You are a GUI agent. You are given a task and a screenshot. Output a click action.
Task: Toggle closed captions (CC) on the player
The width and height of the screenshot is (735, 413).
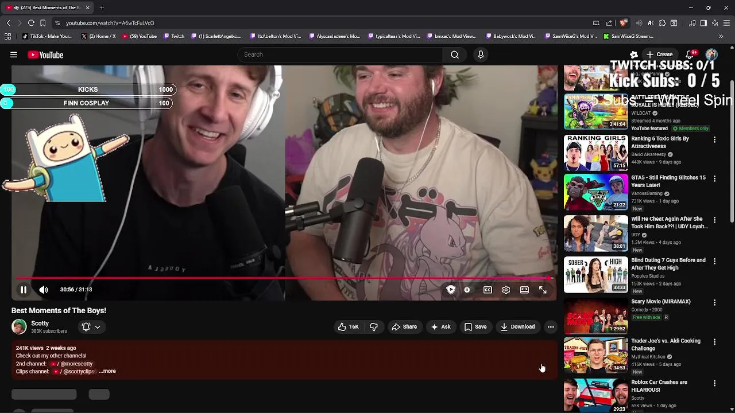click(x=488, y=290)
